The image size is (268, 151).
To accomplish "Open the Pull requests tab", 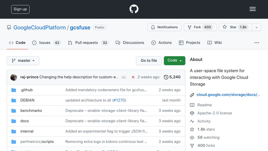I will click(x=88, y=43).
